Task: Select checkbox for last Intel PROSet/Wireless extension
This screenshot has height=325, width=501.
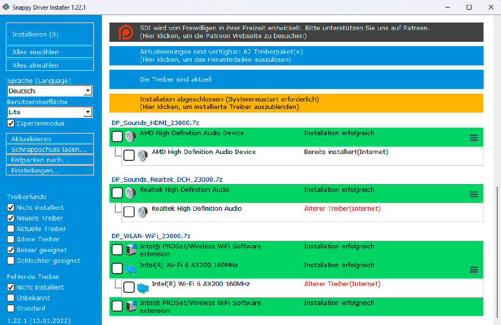Action: pos(117,306)
